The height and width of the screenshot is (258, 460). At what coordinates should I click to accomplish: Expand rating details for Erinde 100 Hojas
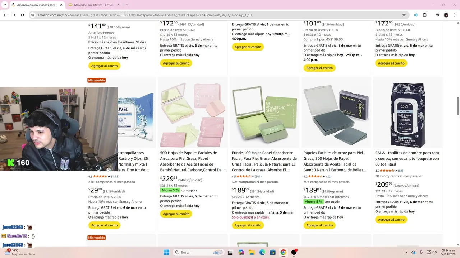[253, 176]
